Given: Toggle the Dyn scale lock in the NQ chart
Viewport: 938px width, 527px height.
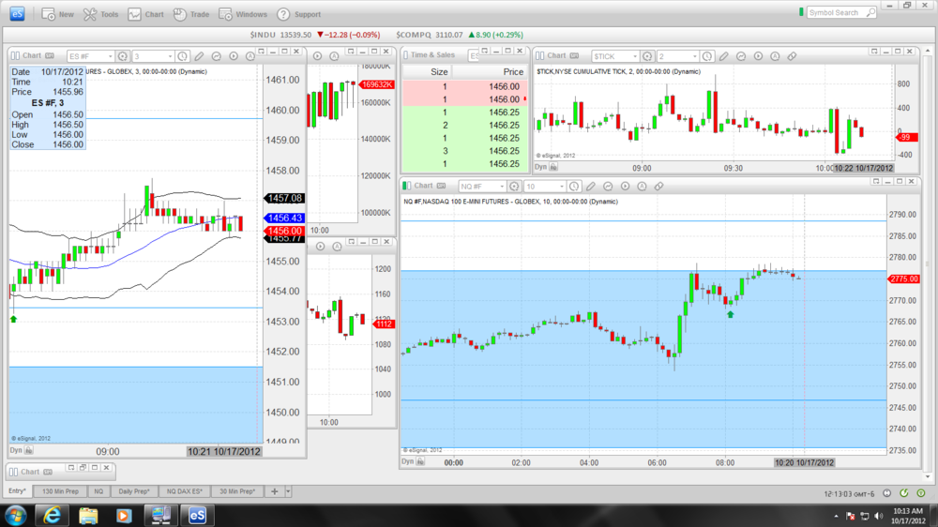Looking at the screenshot, I should [x=420, y=461].
